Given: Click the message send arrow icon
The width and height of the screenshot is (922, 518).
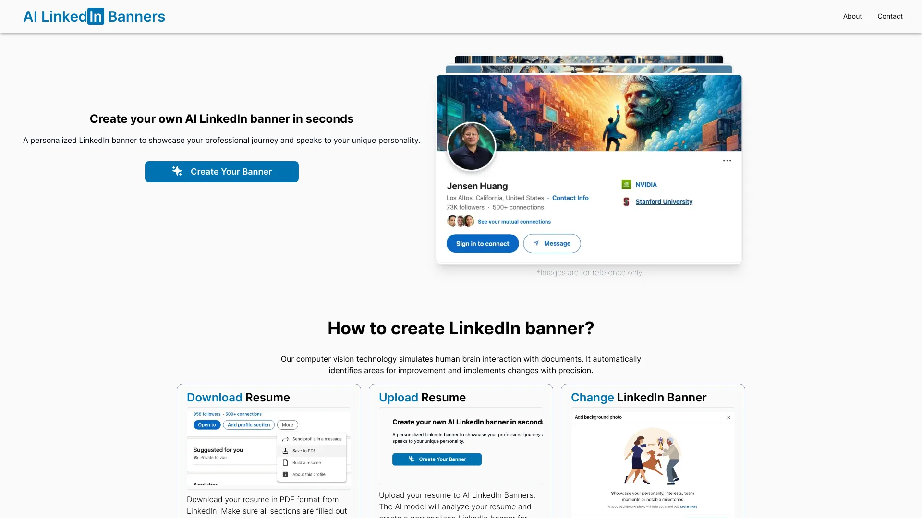Looking at the screenshot, I should tap(536, 243).
